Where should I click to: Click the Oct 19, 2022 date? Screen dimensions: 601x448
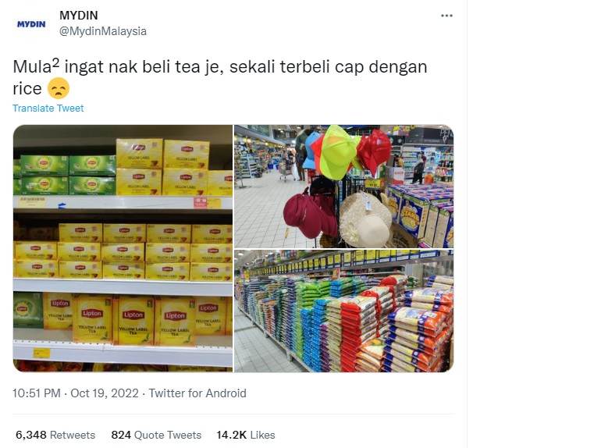point(105,393)
